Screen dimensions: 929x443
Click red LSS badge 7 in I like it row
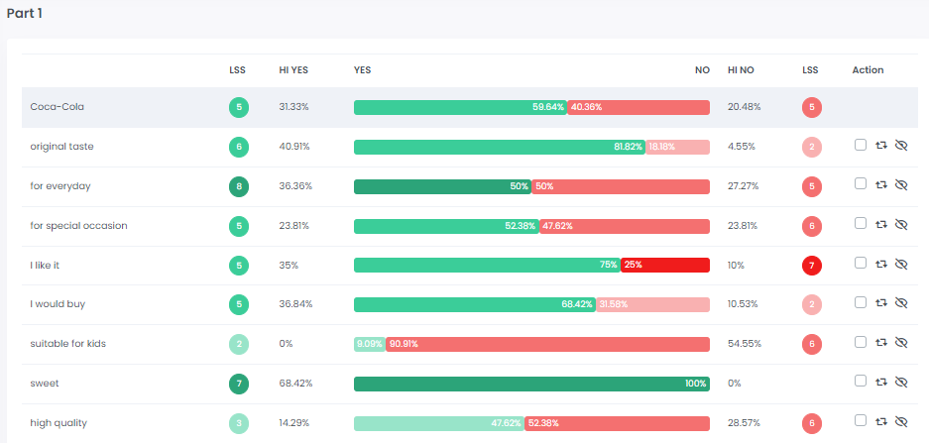coord(812,266)
